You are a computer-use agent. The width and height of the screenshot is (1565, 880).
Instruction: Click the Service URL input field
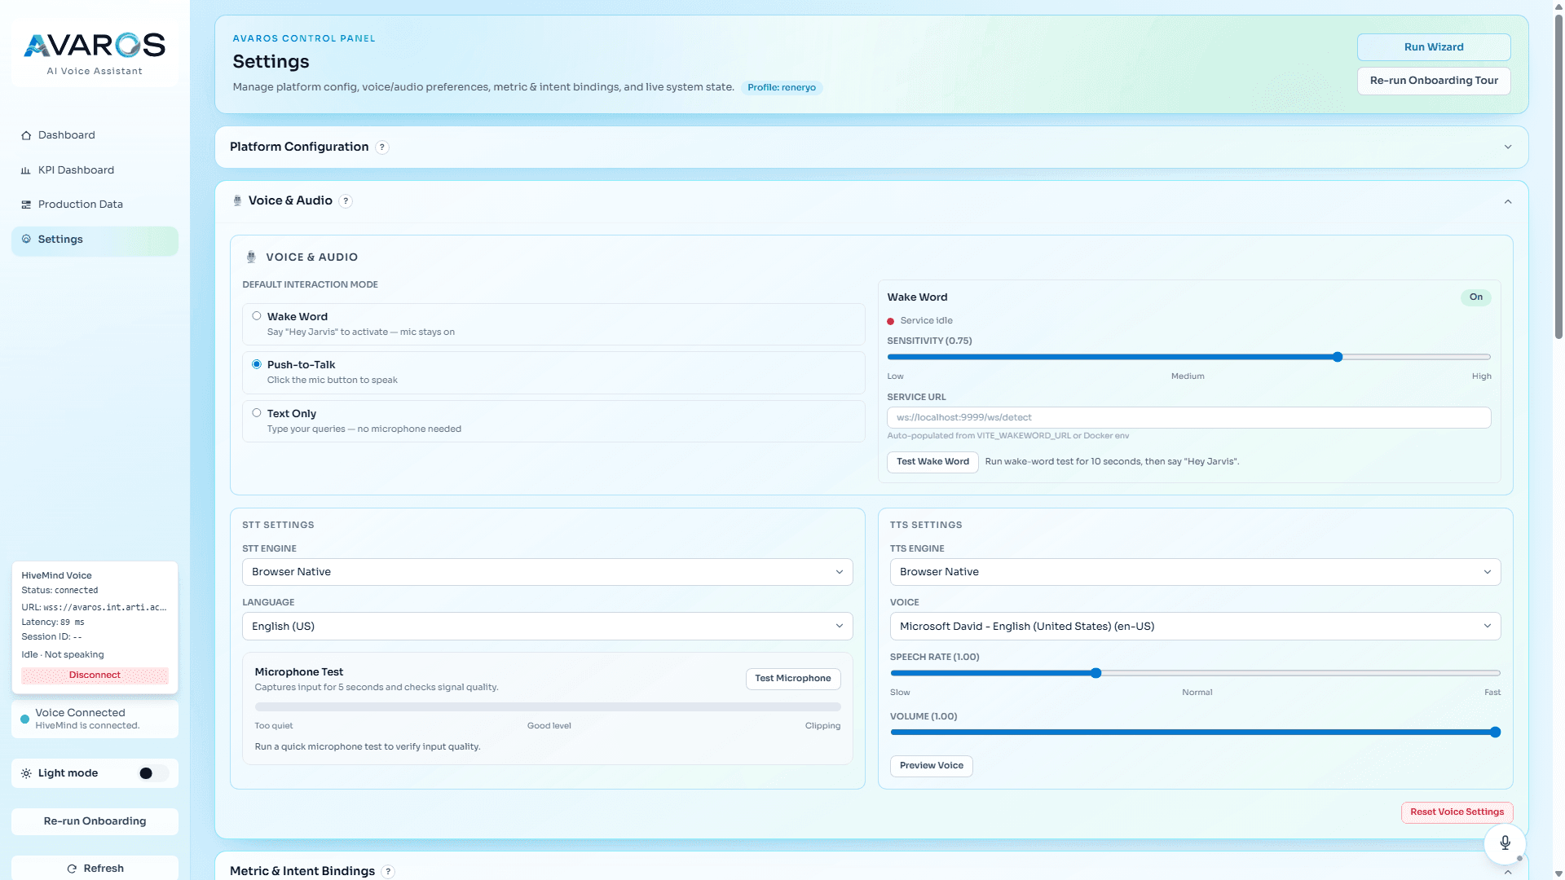click(1188, 417)
